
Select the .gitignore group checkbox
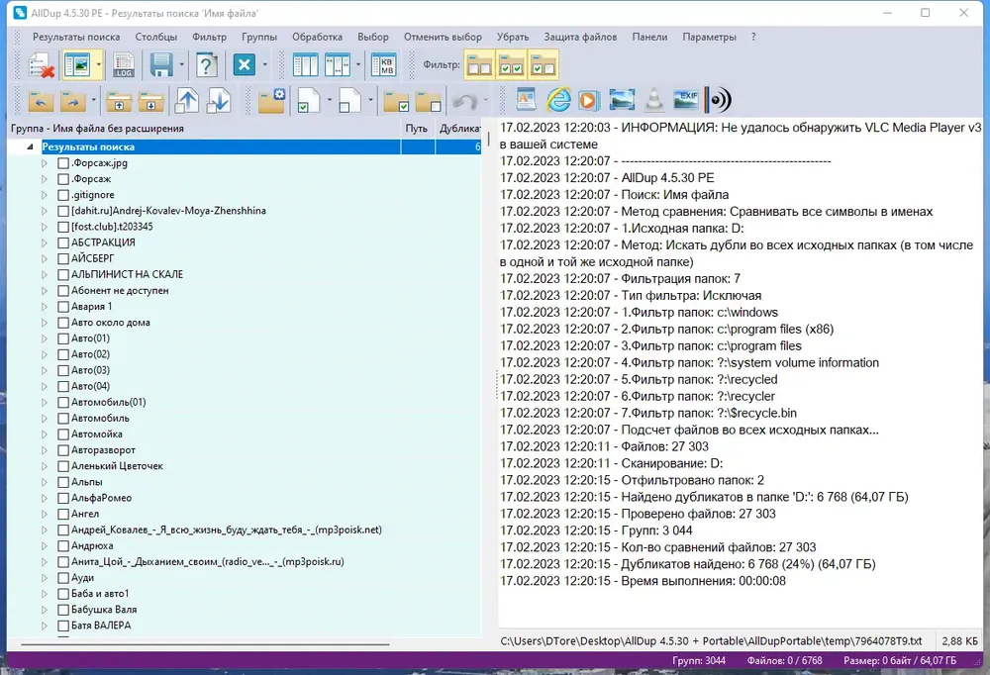tap(63, 194)
